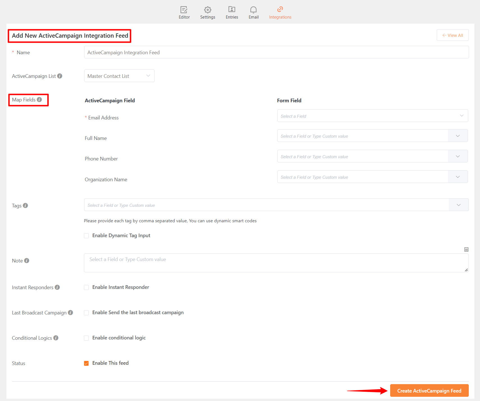Click info icon next to Last Broadcast Campaign
Screen dimensions: 480x401
[x=70, y=312]
